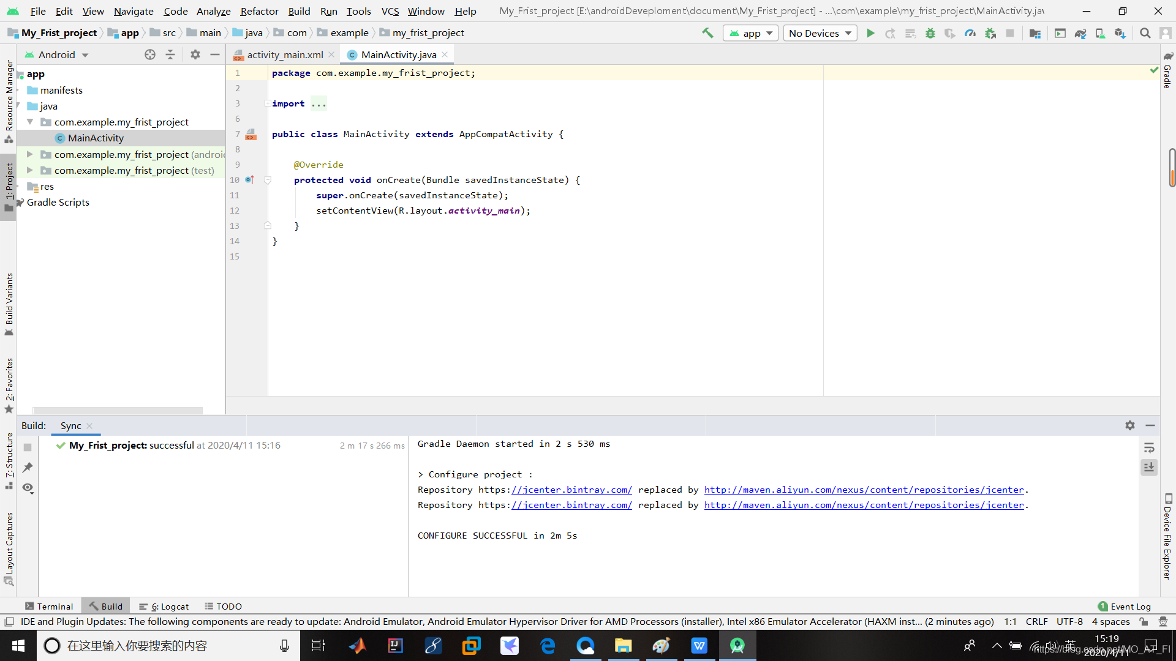Click the Build Project hammer icon
The height and width of the screenshot is (661, 1176).
(708, 33)
